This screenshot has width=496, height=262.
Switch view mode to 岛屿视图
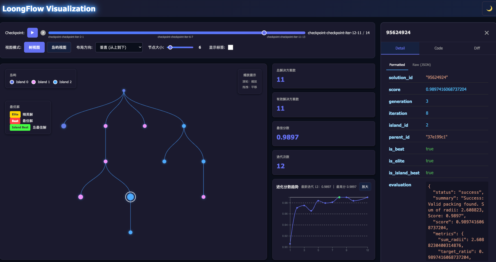[x=59, y=47]
